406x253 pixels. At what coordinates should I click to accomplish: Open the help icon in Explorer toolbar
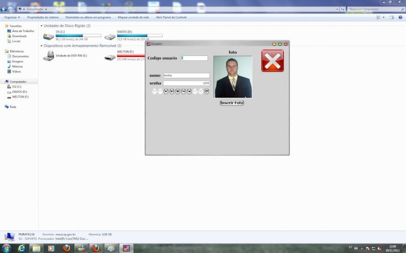pyautogui.click(x=400, y=17)
